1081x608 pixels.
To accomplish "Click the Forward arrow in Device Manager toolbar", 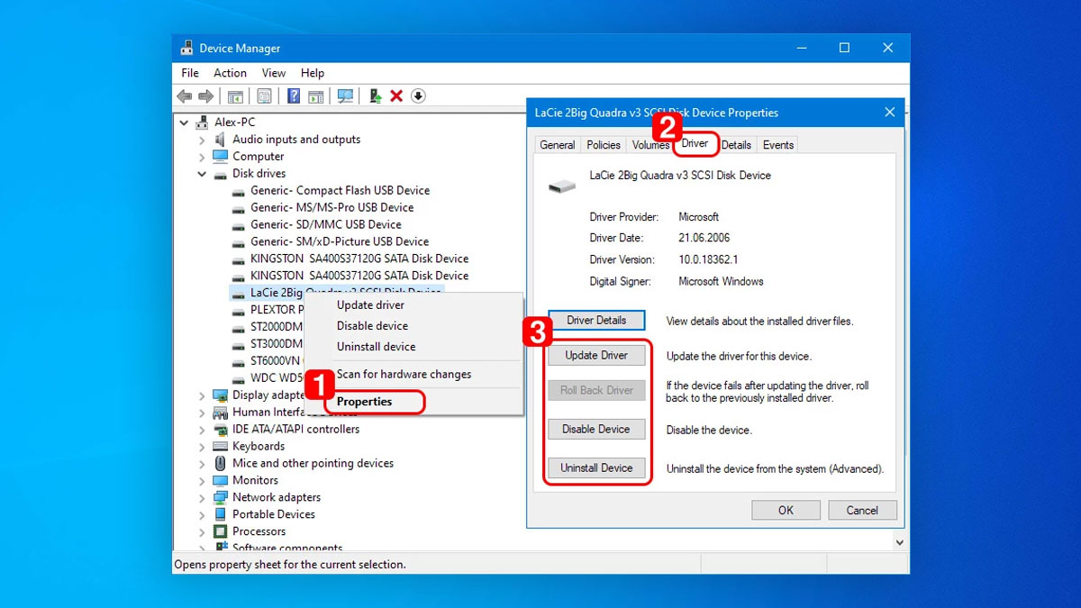I will pos(205,96).
